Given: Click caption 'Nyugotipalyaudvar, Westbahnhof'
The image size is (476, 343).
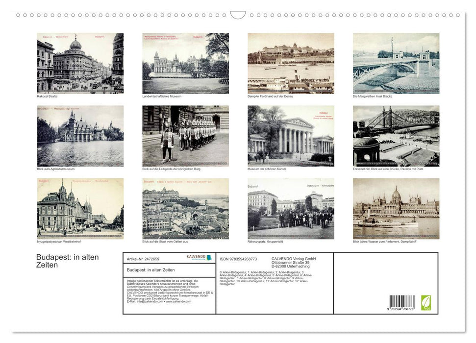Looking at the screenshot, I should pyautogui.click(x=59, y=242).
